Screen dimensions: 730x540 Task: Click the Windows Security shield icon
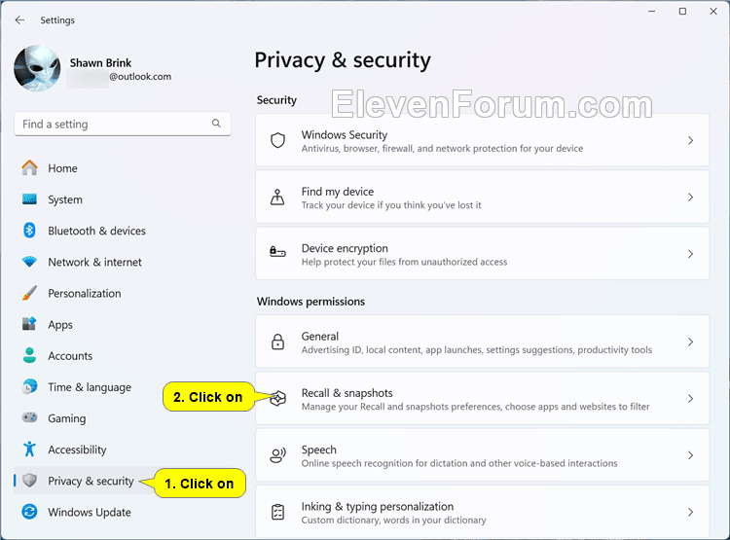tap(278, 140)
